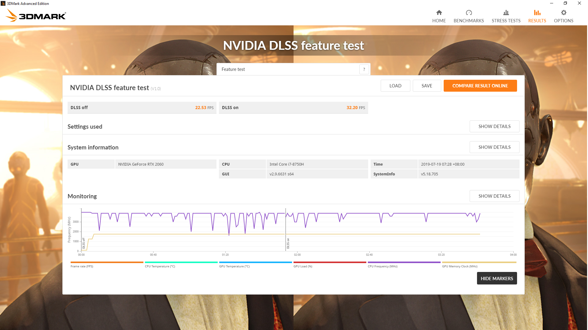Expand System information Show Details
Viewport: 588px width, 330px height.
[x=495, y=147]
